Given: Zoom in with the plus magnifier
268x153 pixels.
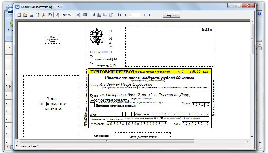Looking at the screenshot, I should pos(58,15).
